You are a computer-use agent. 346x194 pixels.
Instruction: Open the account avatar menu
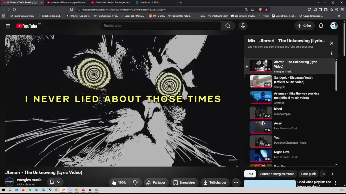[334, 26]
